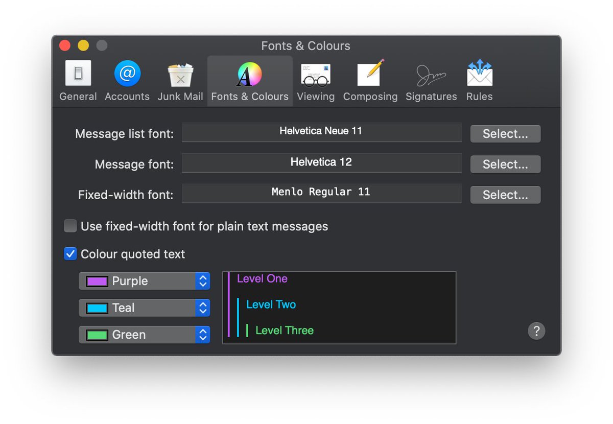
Task: Open the Junk Mail bin icon
Action: 180,75
